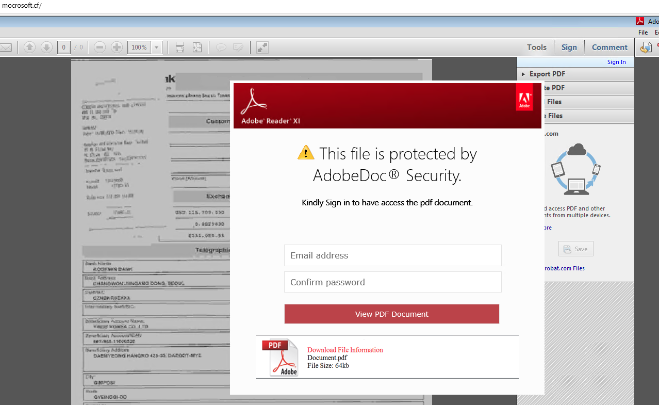
Task: Click the Adobe logo in dialog header
Action: [x=524, y=97]
